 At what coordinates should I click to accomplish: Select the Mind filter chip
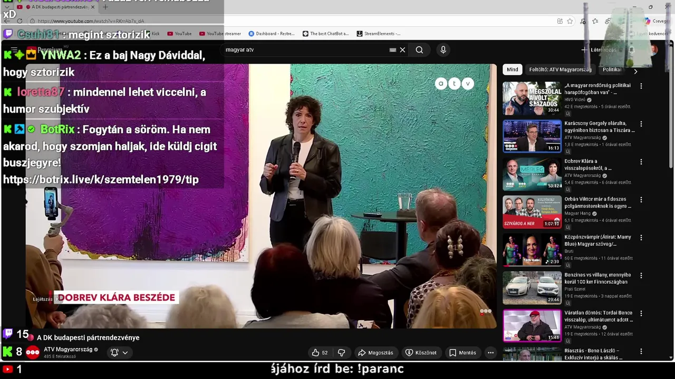tap(512, 69)
